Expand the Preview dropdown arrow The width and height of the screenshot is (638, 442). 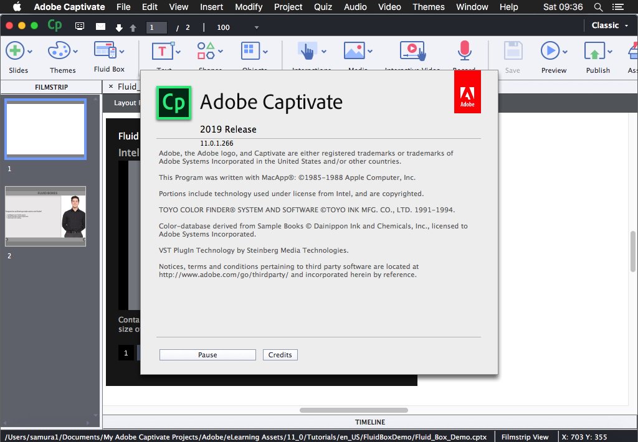pos(564,52)
